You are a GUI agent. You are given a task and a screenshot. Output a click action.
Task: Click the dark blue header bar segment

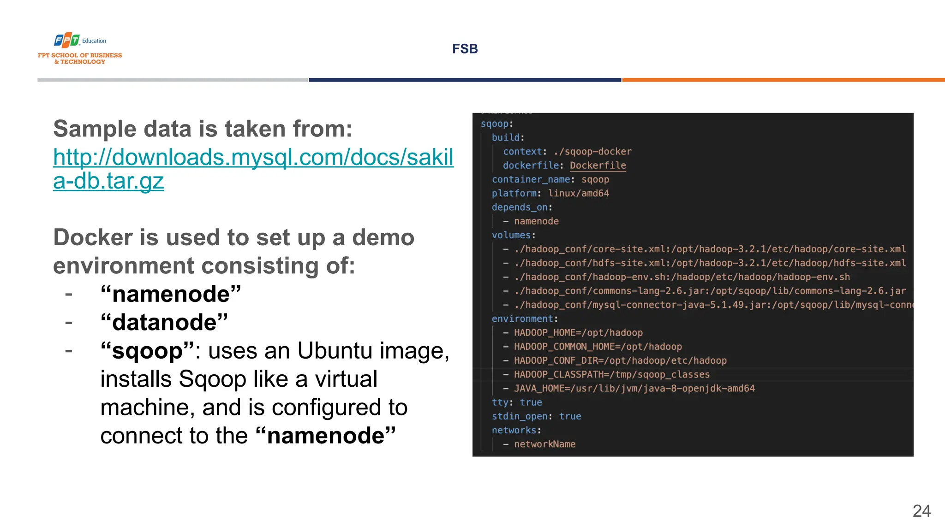tap(465, 80)
